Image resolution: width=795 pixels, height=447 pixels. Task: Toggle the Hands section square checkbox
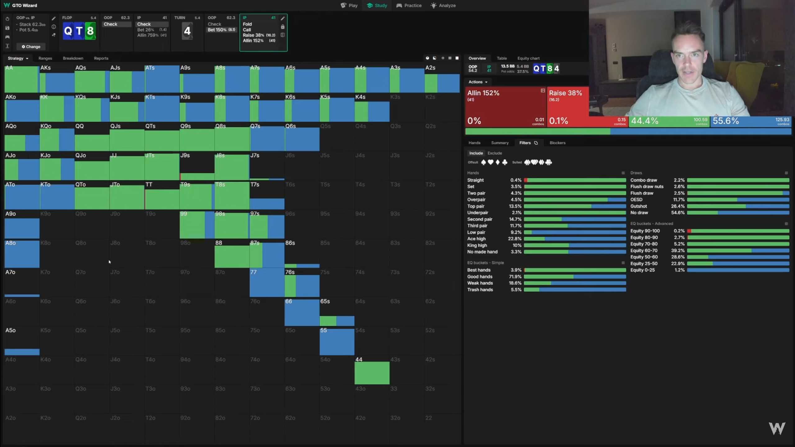[x=623, y=173]
